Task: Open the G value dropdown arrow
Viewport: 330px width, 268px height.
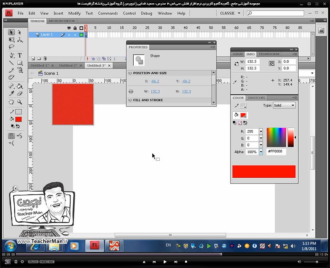Action: (261, 138)
